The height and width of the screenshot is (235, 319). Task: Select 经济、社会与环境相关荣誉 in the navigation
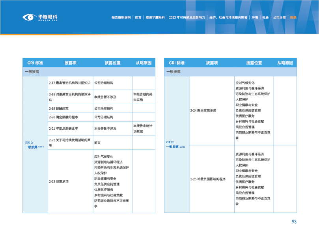pos(228,17)
